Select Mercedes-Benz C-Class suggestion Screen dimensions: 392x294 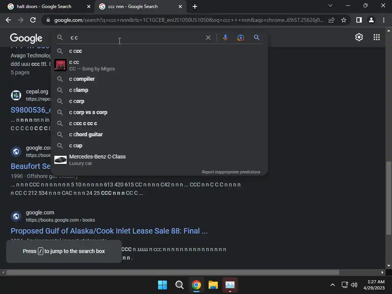[159, 160]
